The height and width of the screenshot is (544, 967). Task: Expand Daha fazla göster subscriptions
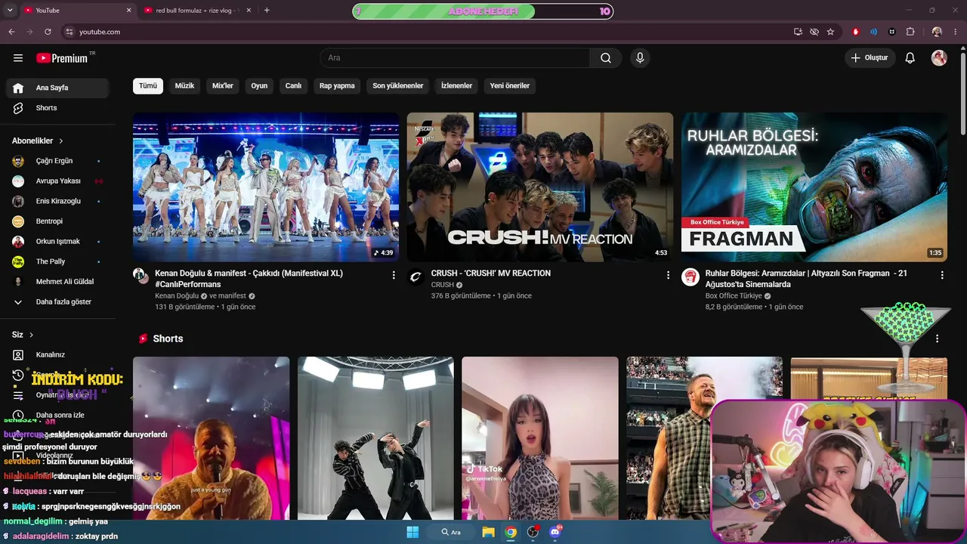(58, 301)
